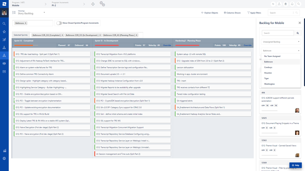Open the activity pulse icon top right

click(x=273, y=4)
